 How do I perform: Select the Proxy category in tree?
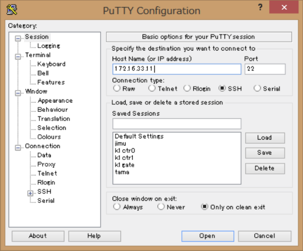pos(46,164)
